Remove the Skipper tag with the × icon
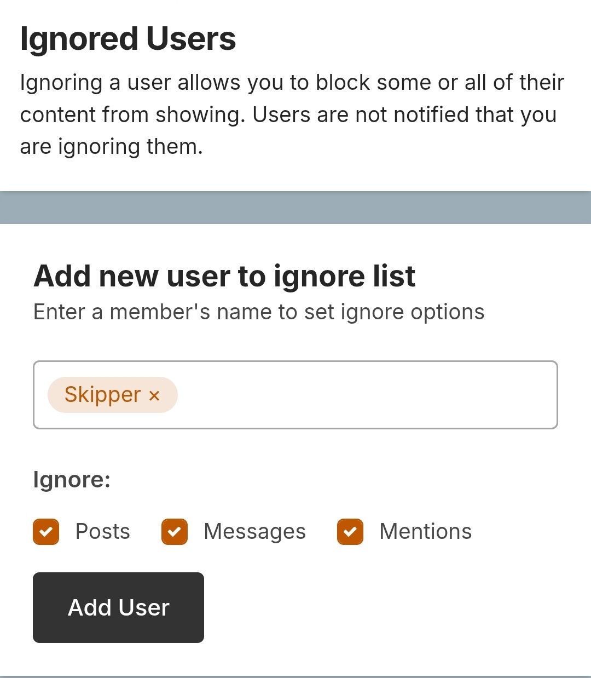Viewport: 591px width, 678px height. click(154, 395)
